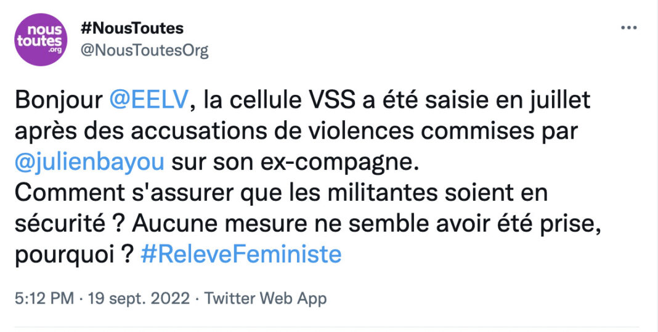The image size is (658, 332).
Task: Click the word "sécurité" in the tweet
Action: (x=60, y=224)
